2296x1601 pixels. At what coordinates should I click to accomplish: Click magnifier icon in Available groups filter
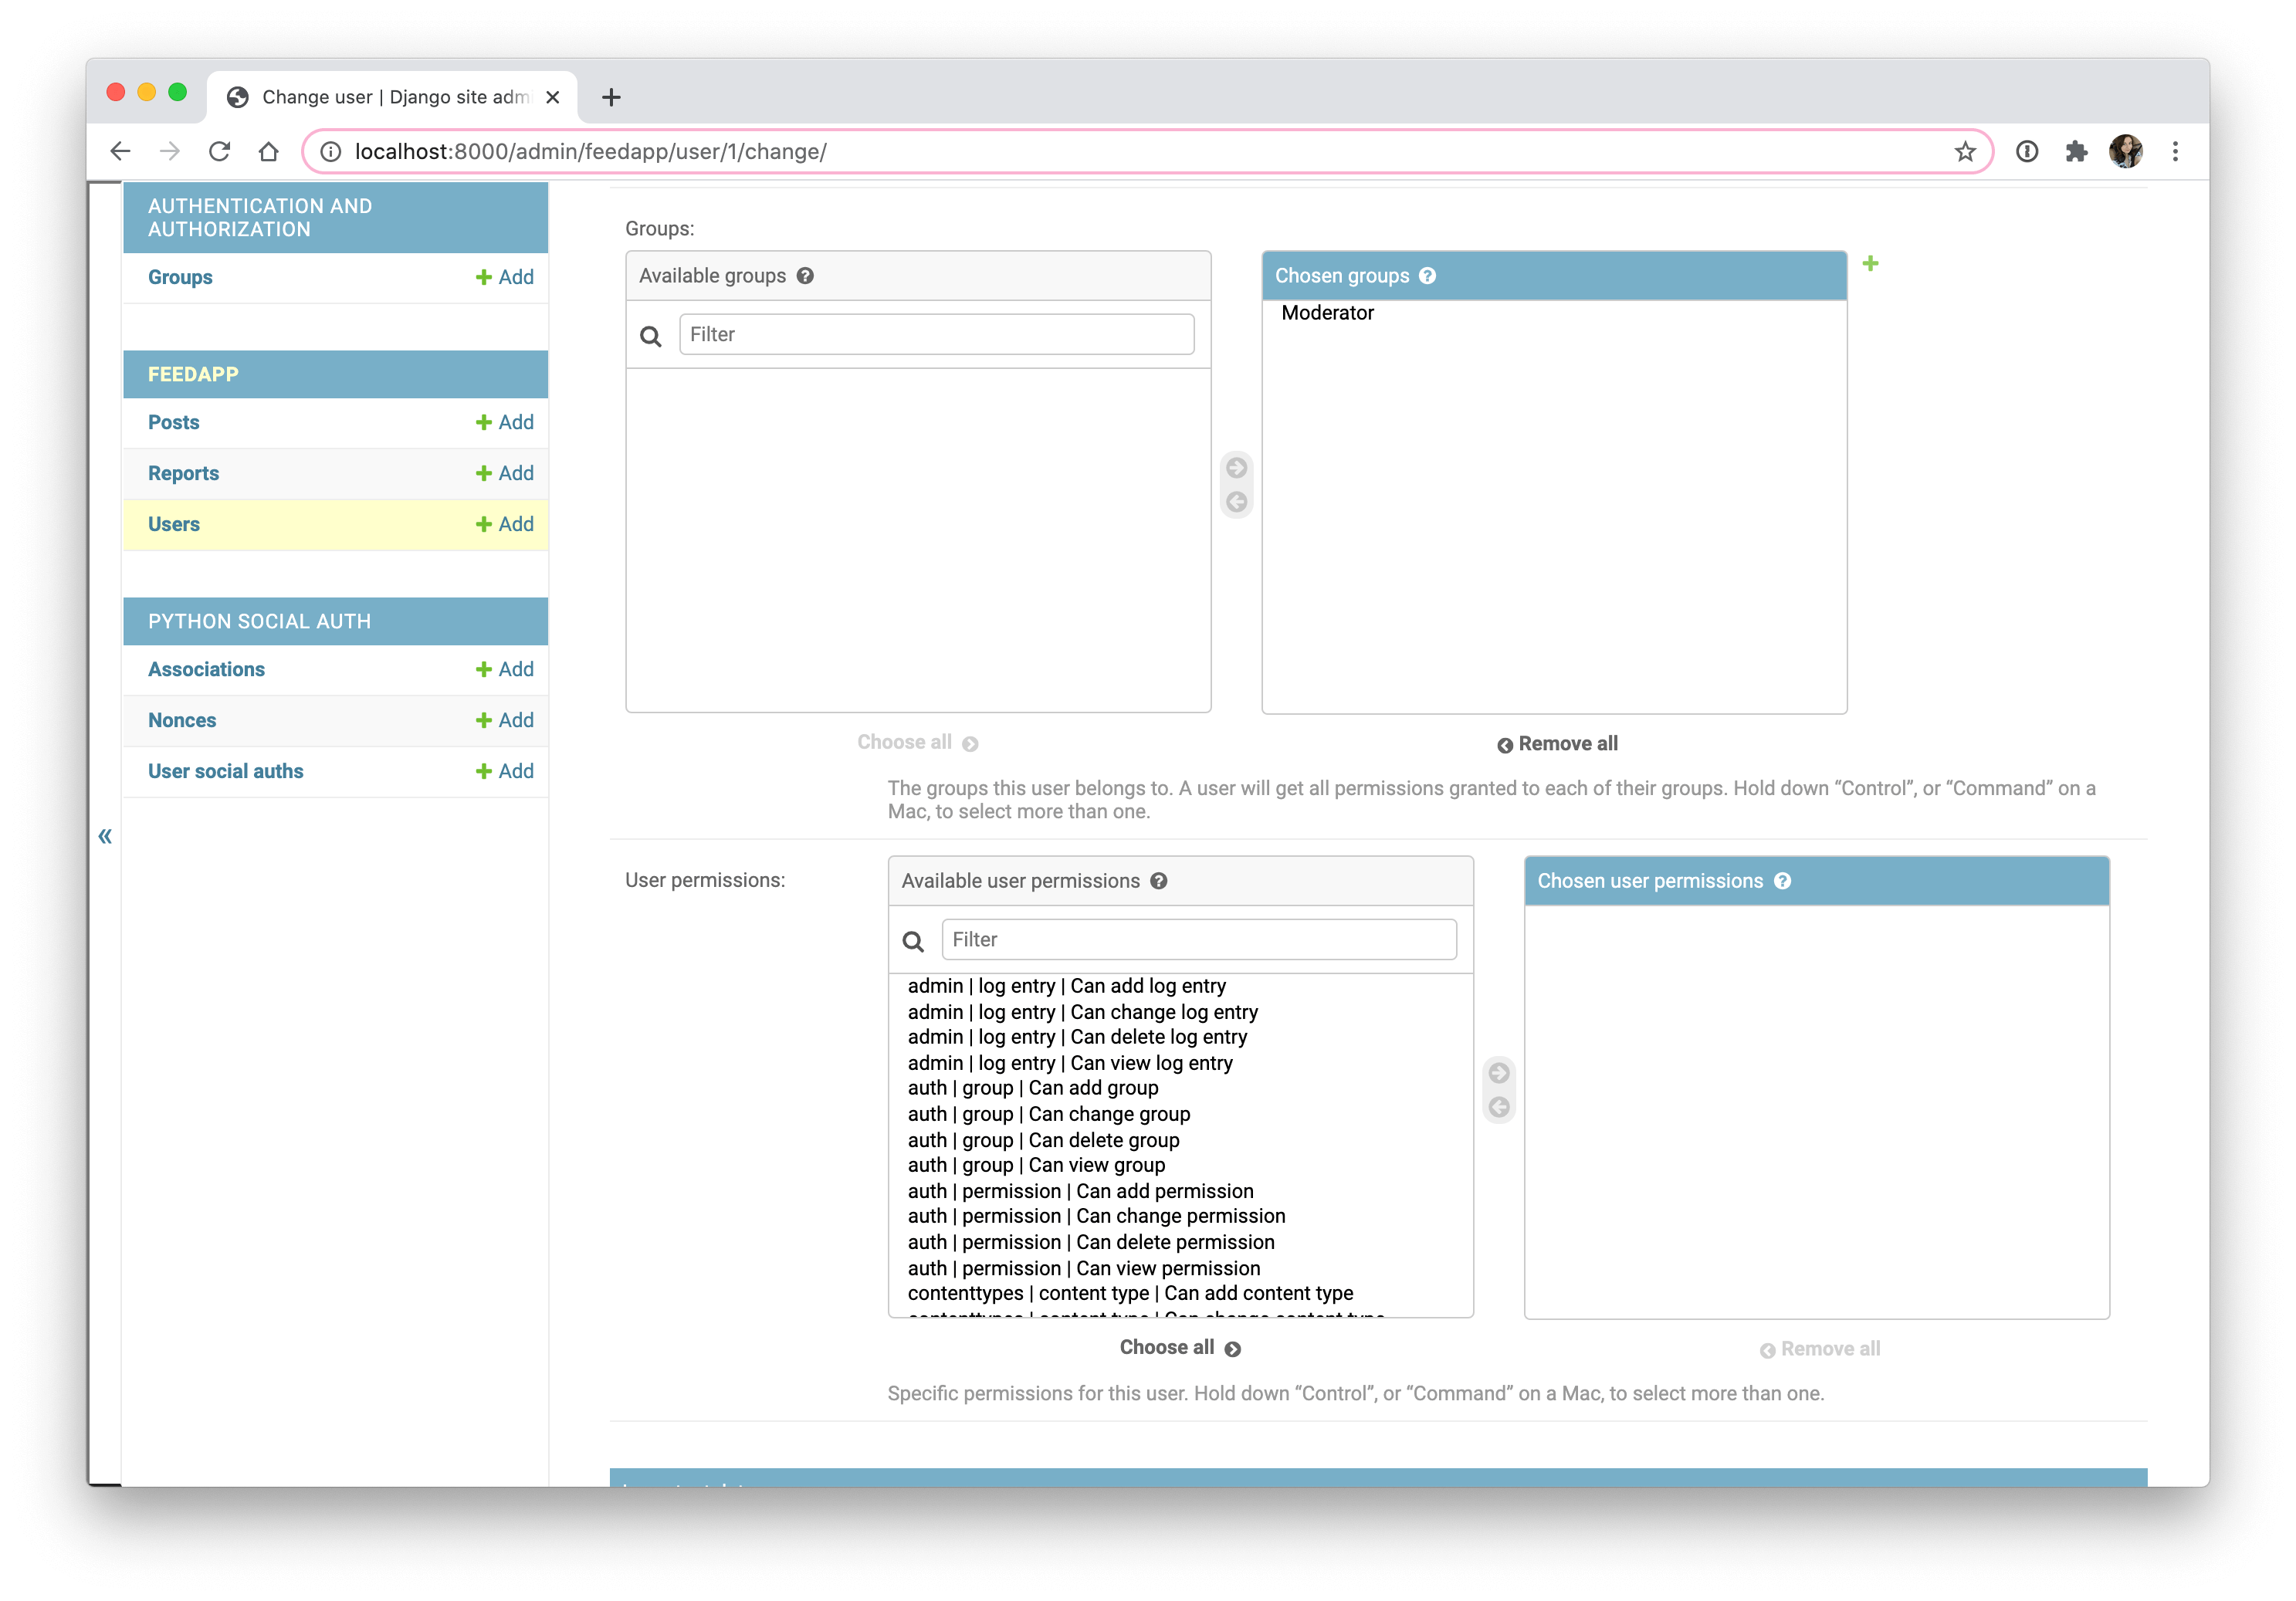[x=650, y=335]
